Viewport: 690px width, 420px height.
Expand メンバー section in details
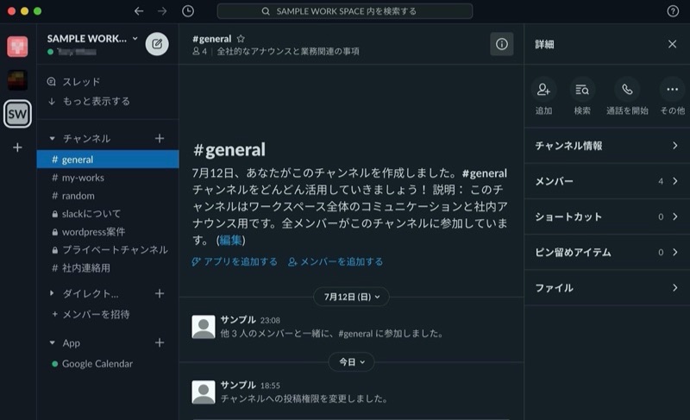click(x=607, y=181)
